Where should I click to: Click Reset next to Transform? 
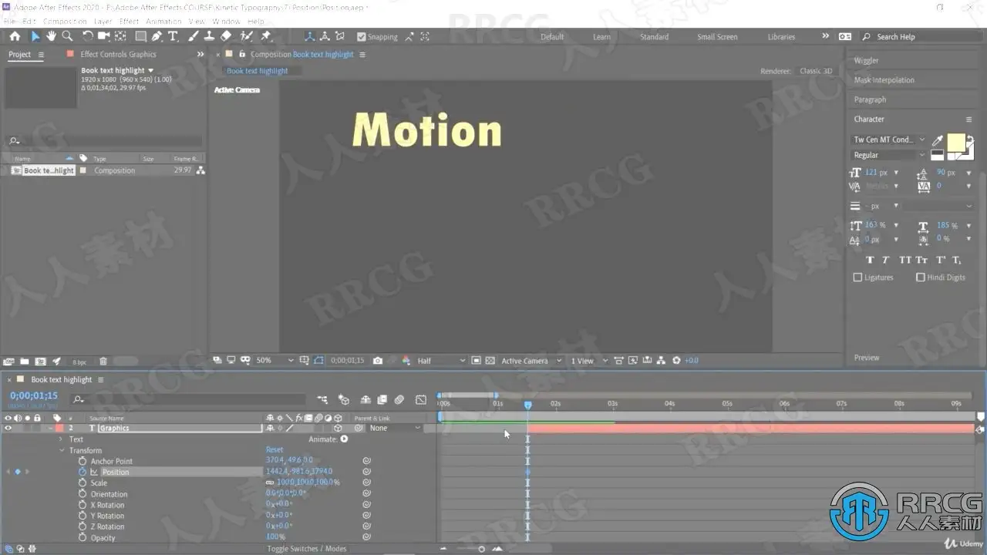pyautogui.click(x=275, y=449)
